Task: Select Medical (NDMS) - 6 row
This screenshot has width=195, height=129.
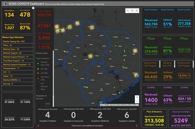Action: click(18, 80)
